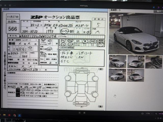Click the focus-frame icon in the bottom center bar

pos(79,113)
